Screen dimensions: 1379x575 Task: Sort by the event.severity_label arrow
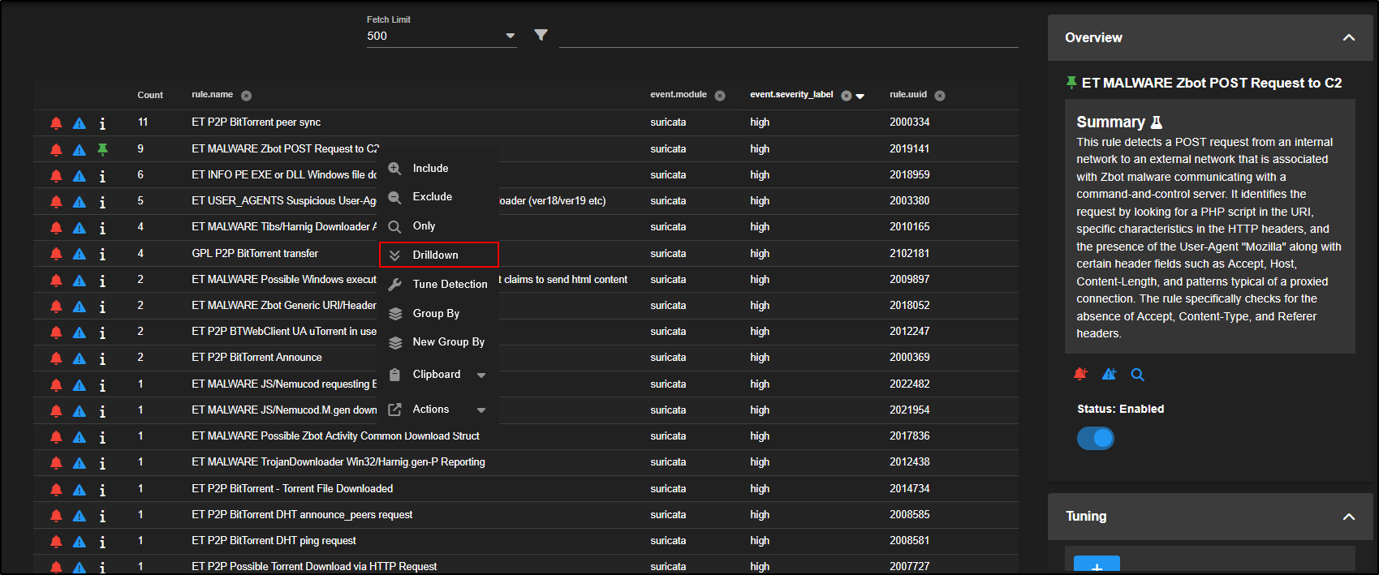pyautogui.click(x=860, y=97)
